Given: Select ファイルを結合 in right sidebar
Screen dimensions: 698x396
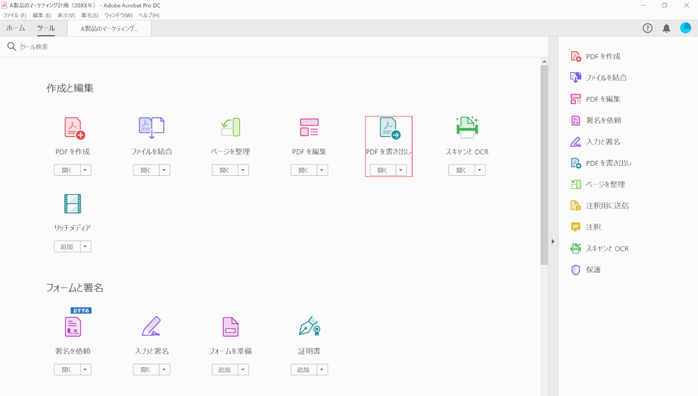Looking at the screenshot, I should (x=599, y=78).
